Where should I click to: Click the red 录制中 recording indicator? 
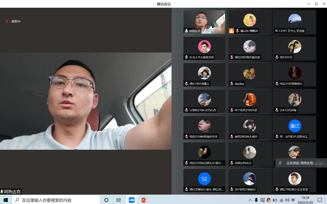coord(7,21)
